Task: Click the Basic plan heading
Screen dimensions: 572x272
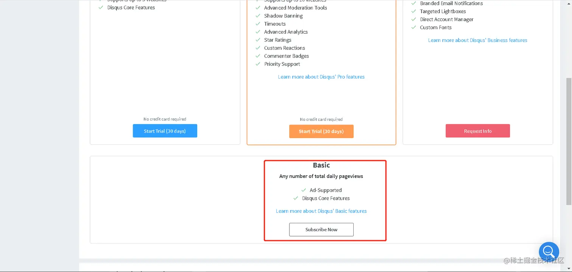Action: [321, 165]
